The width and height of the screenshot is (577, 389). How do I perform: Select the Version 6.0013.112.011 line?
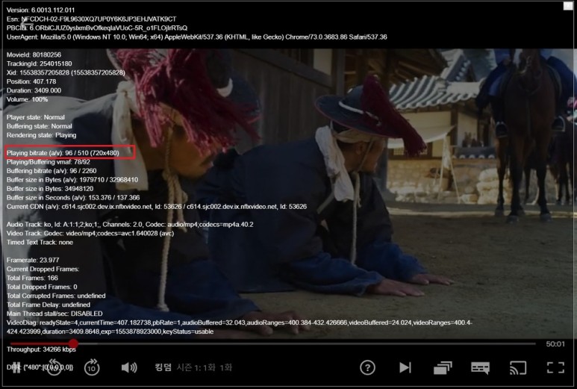pos(40,10)
